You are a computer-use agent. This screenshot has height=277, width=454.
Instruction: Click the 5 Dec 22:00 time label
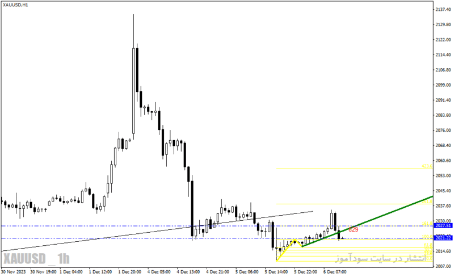pos(305,272)
